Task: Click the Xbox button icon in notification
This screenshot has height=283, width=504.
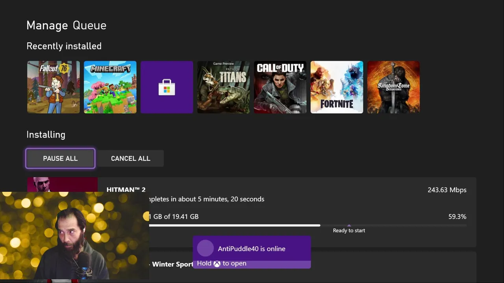Action: pyautogui.click(x=217, y=264)
